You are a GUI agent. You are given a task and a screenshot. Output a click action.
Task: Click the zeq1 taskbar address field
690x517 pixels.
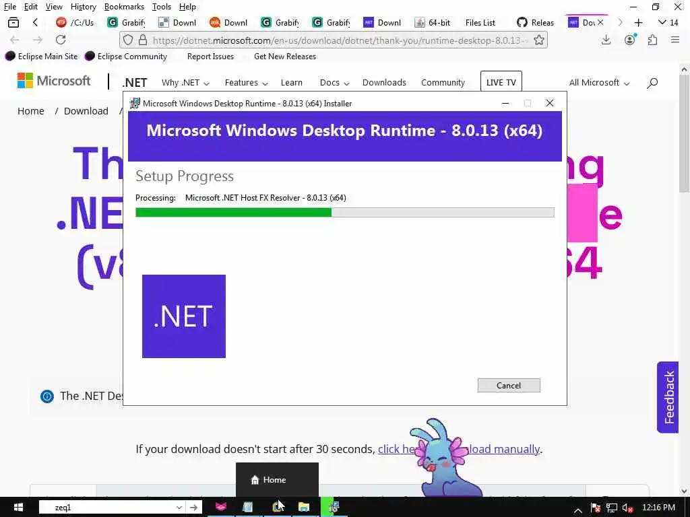point(107,508)
